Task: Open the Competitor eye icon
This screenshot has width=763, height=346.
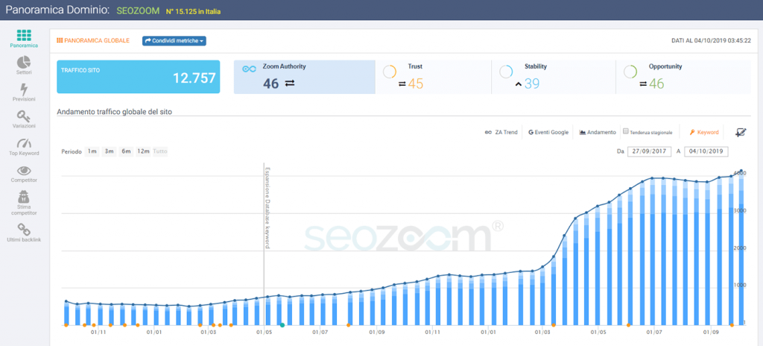Action: pyautogui.click(x=24, y=171)
